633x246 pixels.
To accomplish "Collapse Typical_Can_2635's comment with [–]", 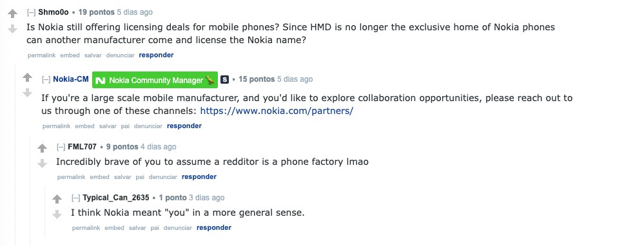I will 76,198.
